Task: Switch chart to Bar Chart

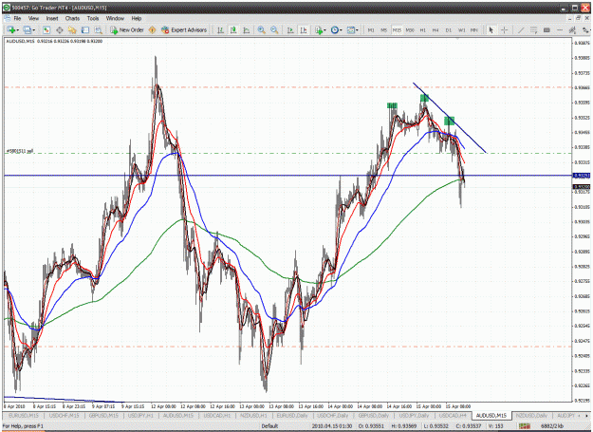Action: tap(220, 29)
